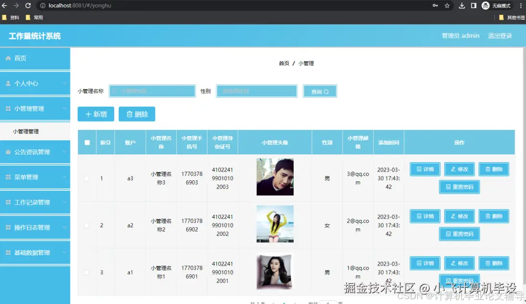
Task: Expand the 菜单管理 chevron
Action: click(64, 177)
